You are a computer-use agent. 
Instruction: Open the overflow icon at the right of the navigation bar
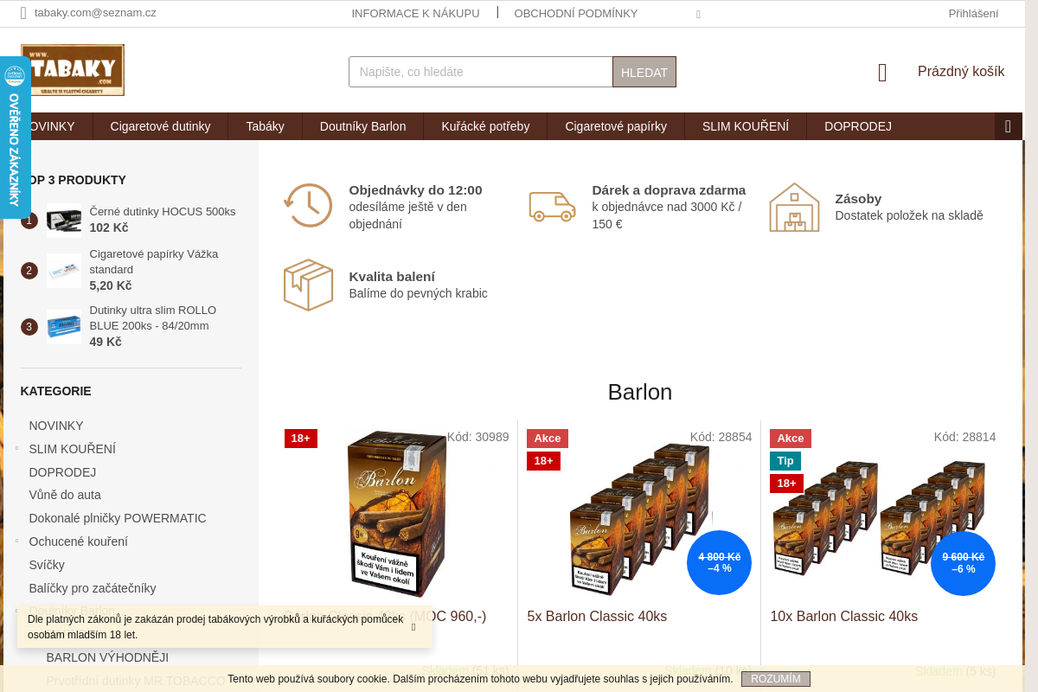tap(1007, 126)
